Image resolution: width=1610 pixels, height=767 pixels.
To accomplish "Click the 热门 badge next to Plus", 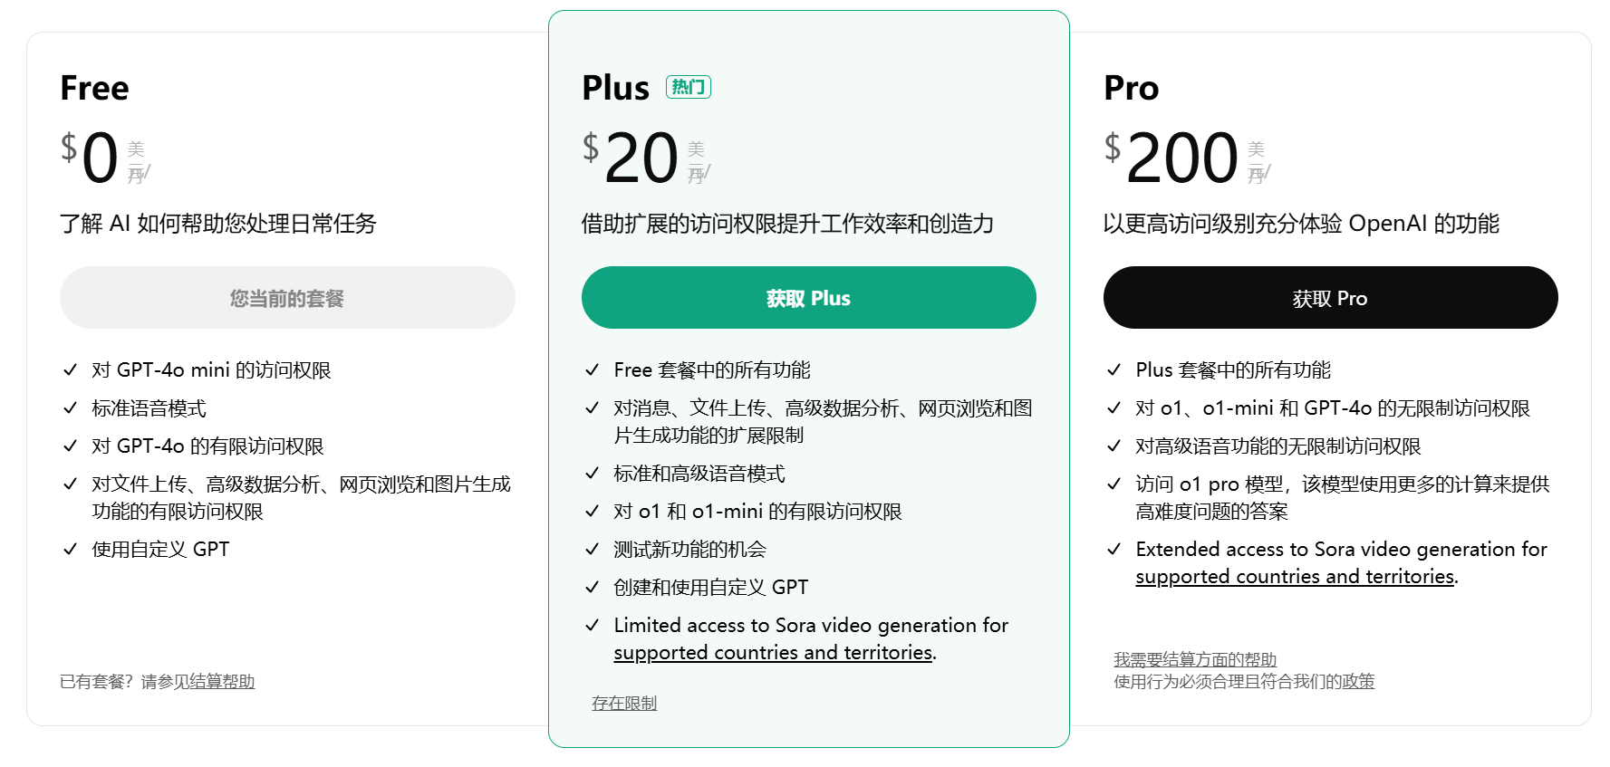I will pyautogui.click(x=689, y=87).
